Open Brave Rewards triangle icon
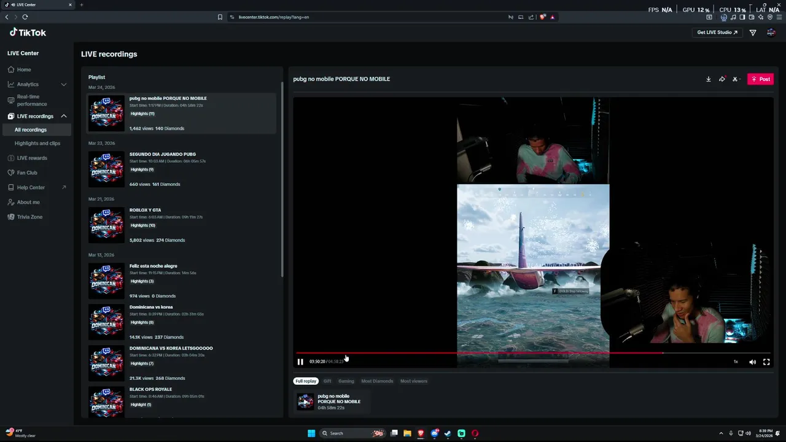Image resolution: width=786 pixels, height=442 pixels. click(x=552, y=17)
